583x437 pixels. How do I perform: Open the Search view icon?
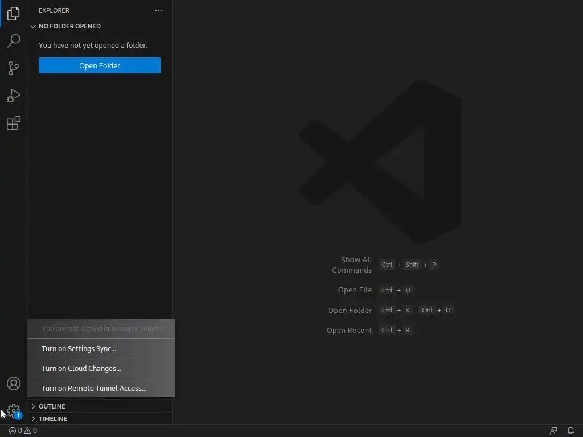(14, 41)
